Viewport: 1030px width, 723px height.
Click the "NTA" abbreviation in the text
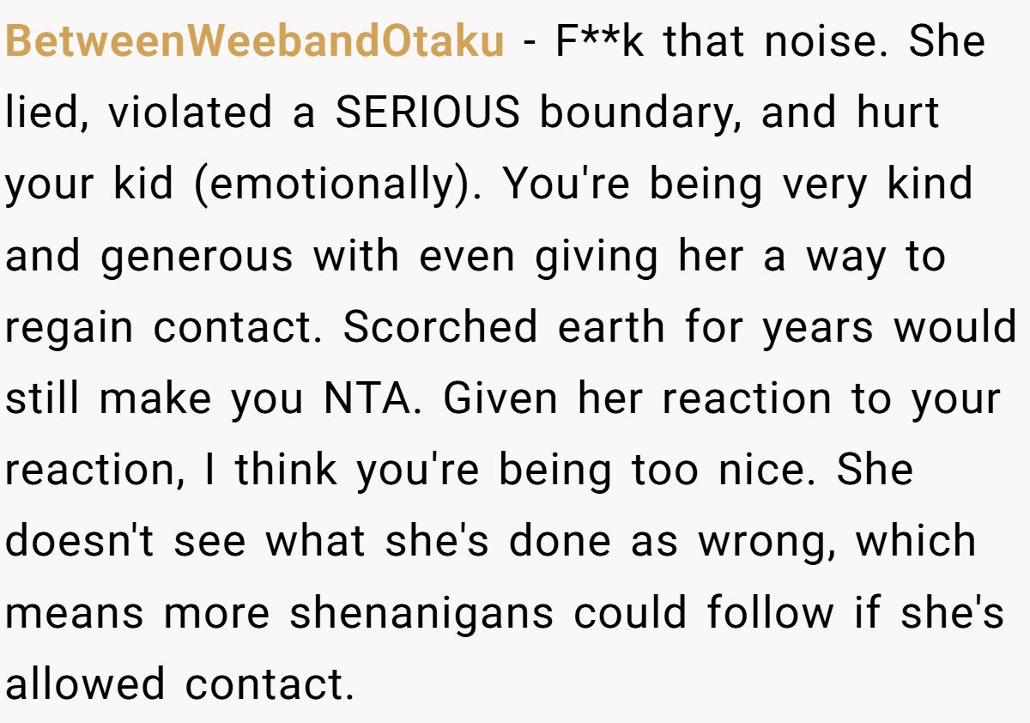click(x=366, y=399)
